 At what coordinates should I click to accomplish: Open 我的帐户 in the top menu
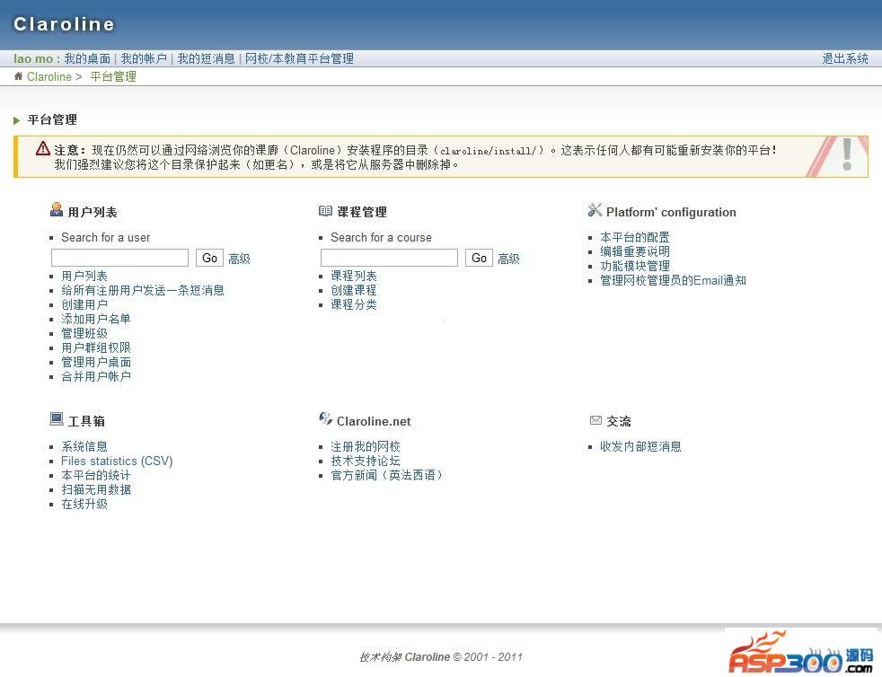coord(144,58)
